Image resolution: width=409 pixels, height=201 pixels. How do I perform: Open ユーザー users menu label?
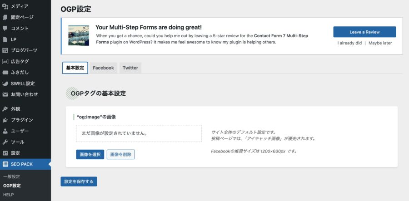pyautogui.click(x=20, y=131)
